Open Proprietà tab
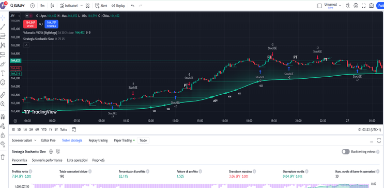This screenshot has height=188, width=384. [x=98, y=160]
